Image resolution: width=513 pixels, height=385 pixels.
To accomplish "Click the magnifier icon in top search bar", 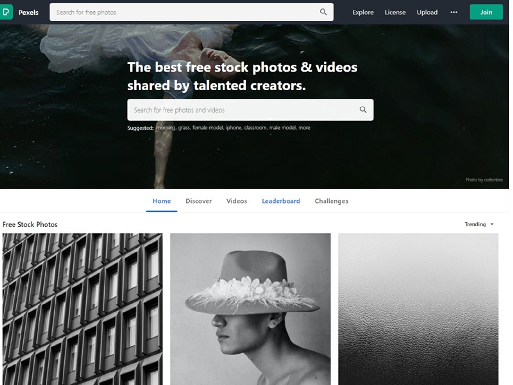I will pyautogui.click(x=323, y=12).
